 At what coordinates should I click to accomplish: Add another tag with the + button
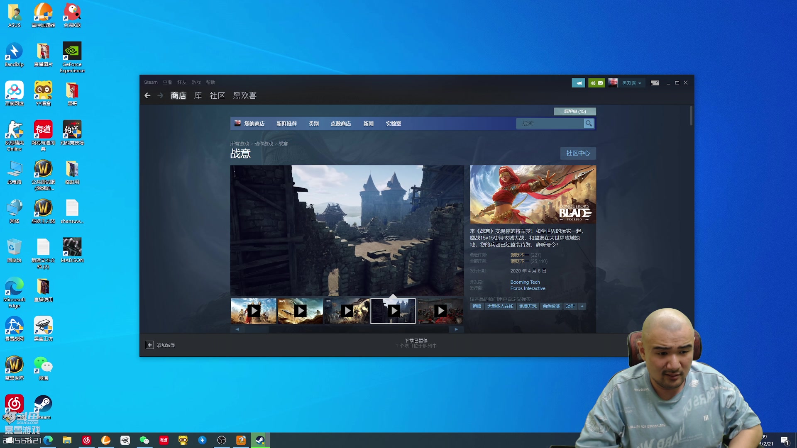pyautogui.click(x=582, y=306)
